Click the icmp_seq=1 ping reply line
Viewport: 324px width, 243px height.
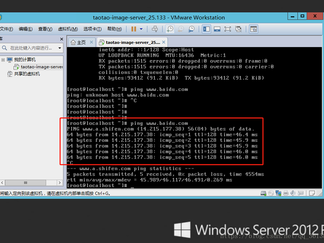[162, 135]
